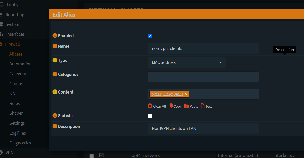Image resolution: width=304 pixels, height=158 pixels.
Task: Click the red Clear All icon
Action: click(150, 106)
